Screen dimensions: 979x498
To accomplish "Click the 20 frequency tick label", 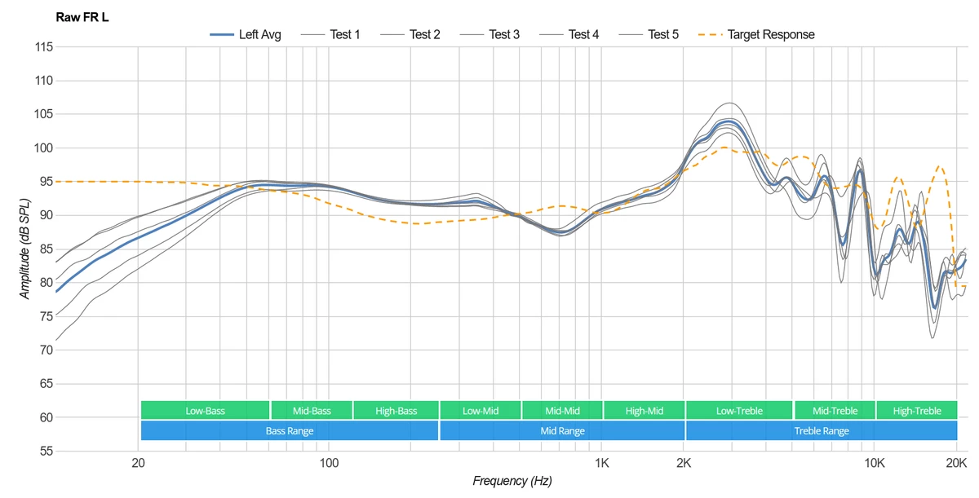I will tap(139, 463).
